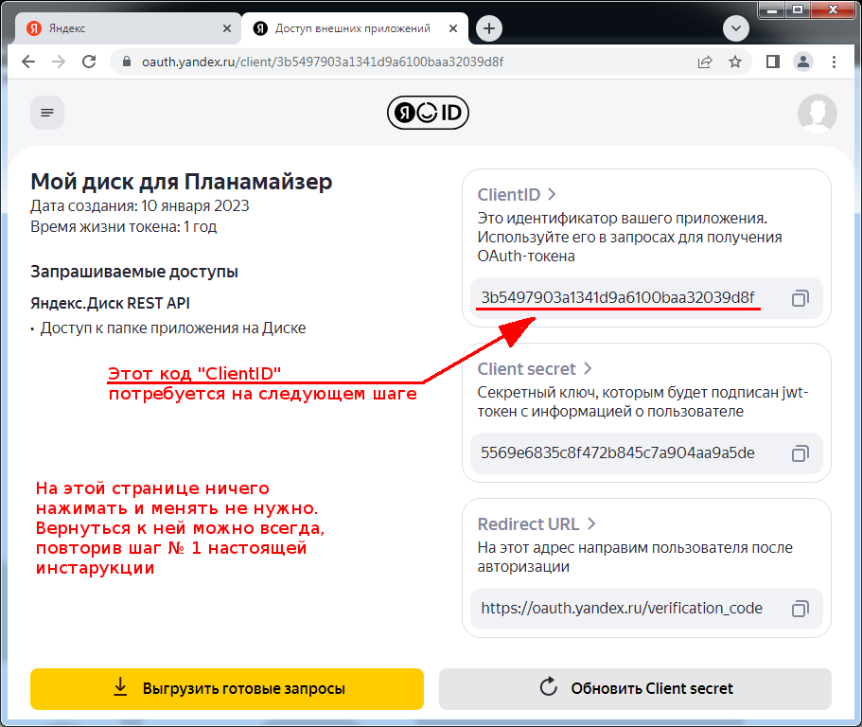Click text Время жизни токена: 1 год
The width and height of the screenshot is (862, 727).
coord(124,226)
